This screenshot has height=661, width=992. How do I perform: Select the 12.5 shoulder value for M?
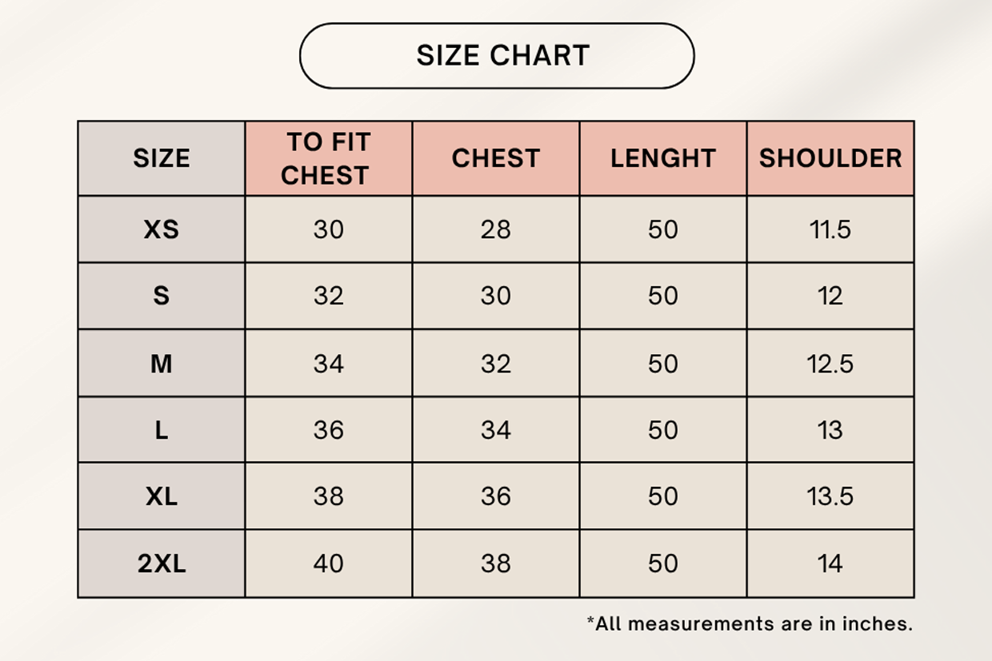830,364
